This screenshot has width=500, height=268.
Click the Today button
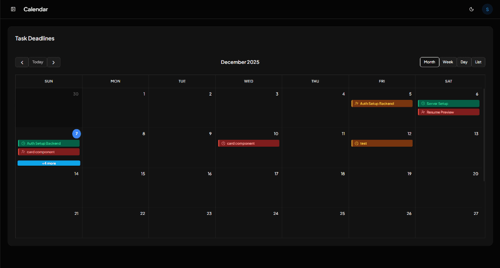[x=38, y=62]
